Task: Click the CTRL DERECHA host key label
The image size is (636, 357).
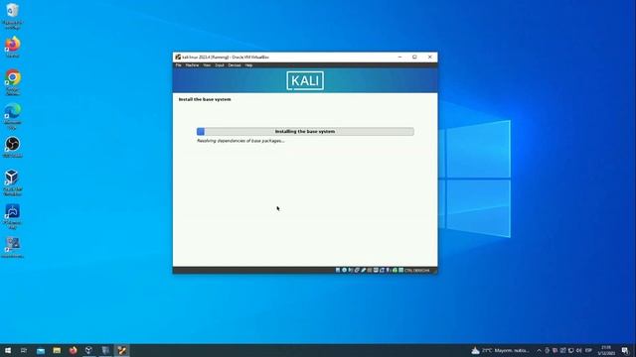Action: coord(417,271)
